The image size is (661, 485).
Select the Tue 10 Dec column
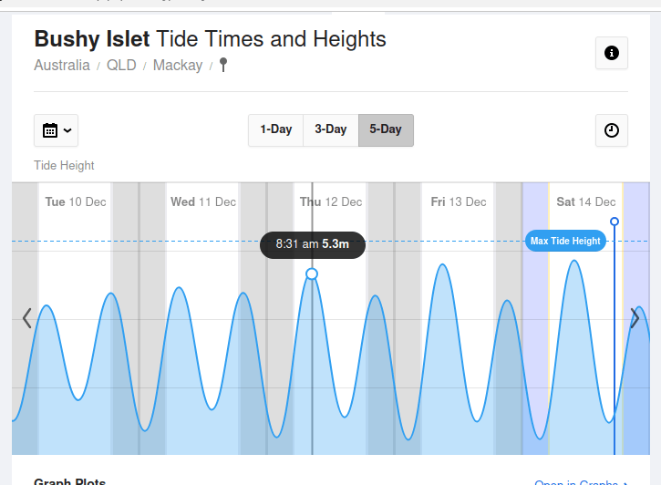[76, 201]
